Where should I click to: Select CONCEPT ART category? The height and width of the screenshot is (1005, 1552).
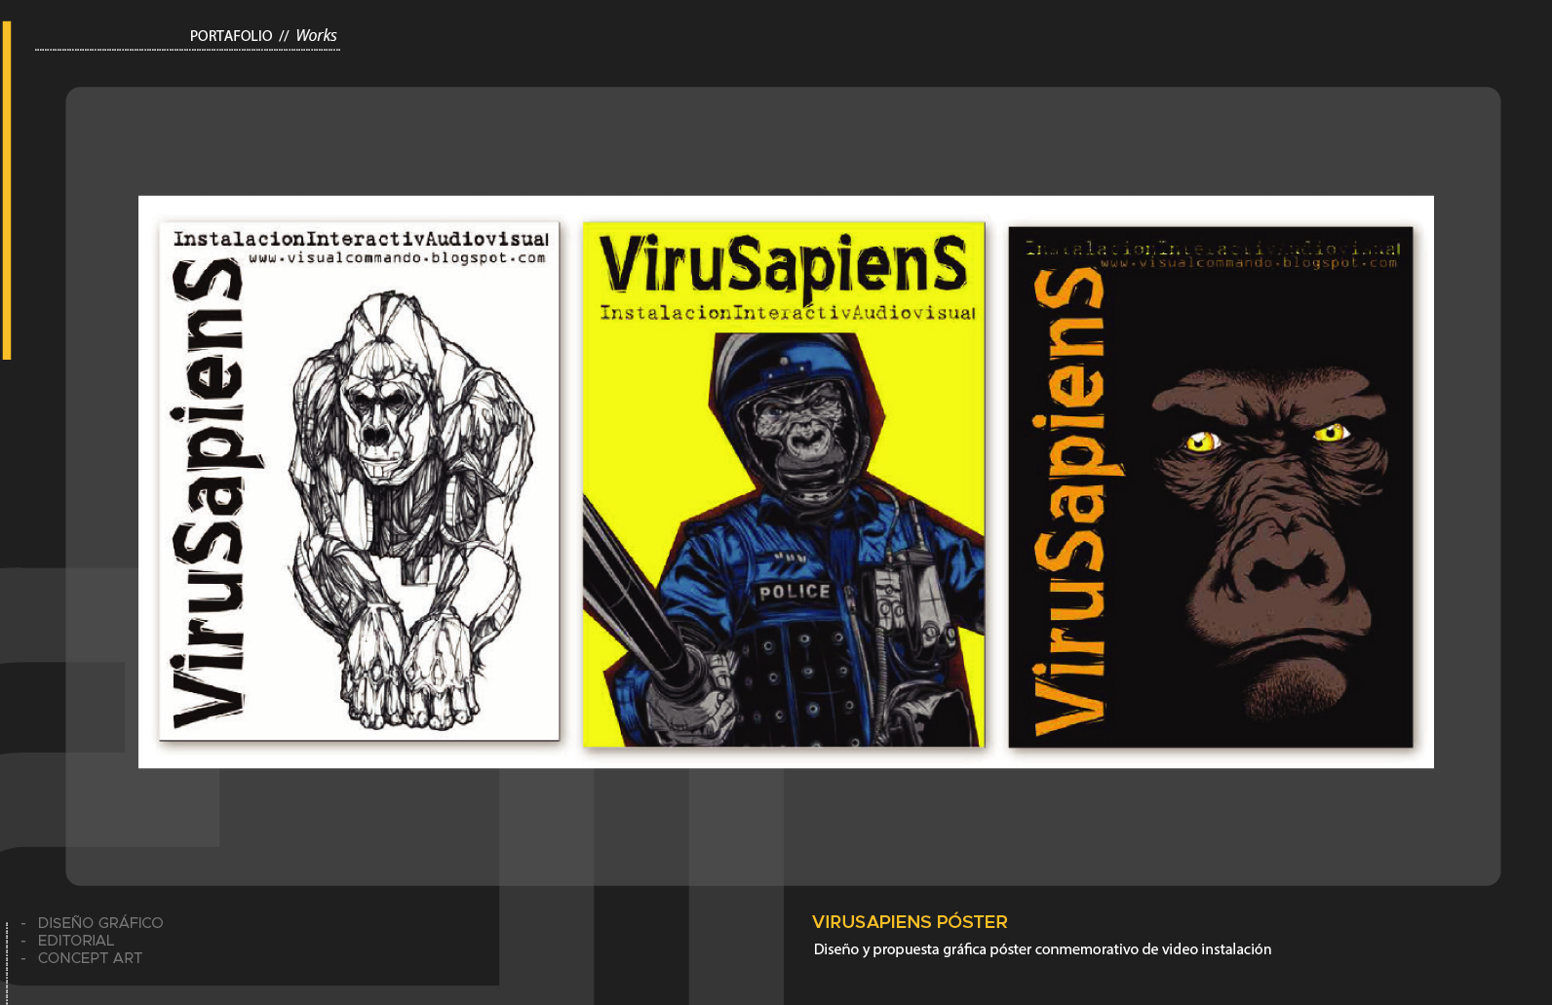pos(90,958)
